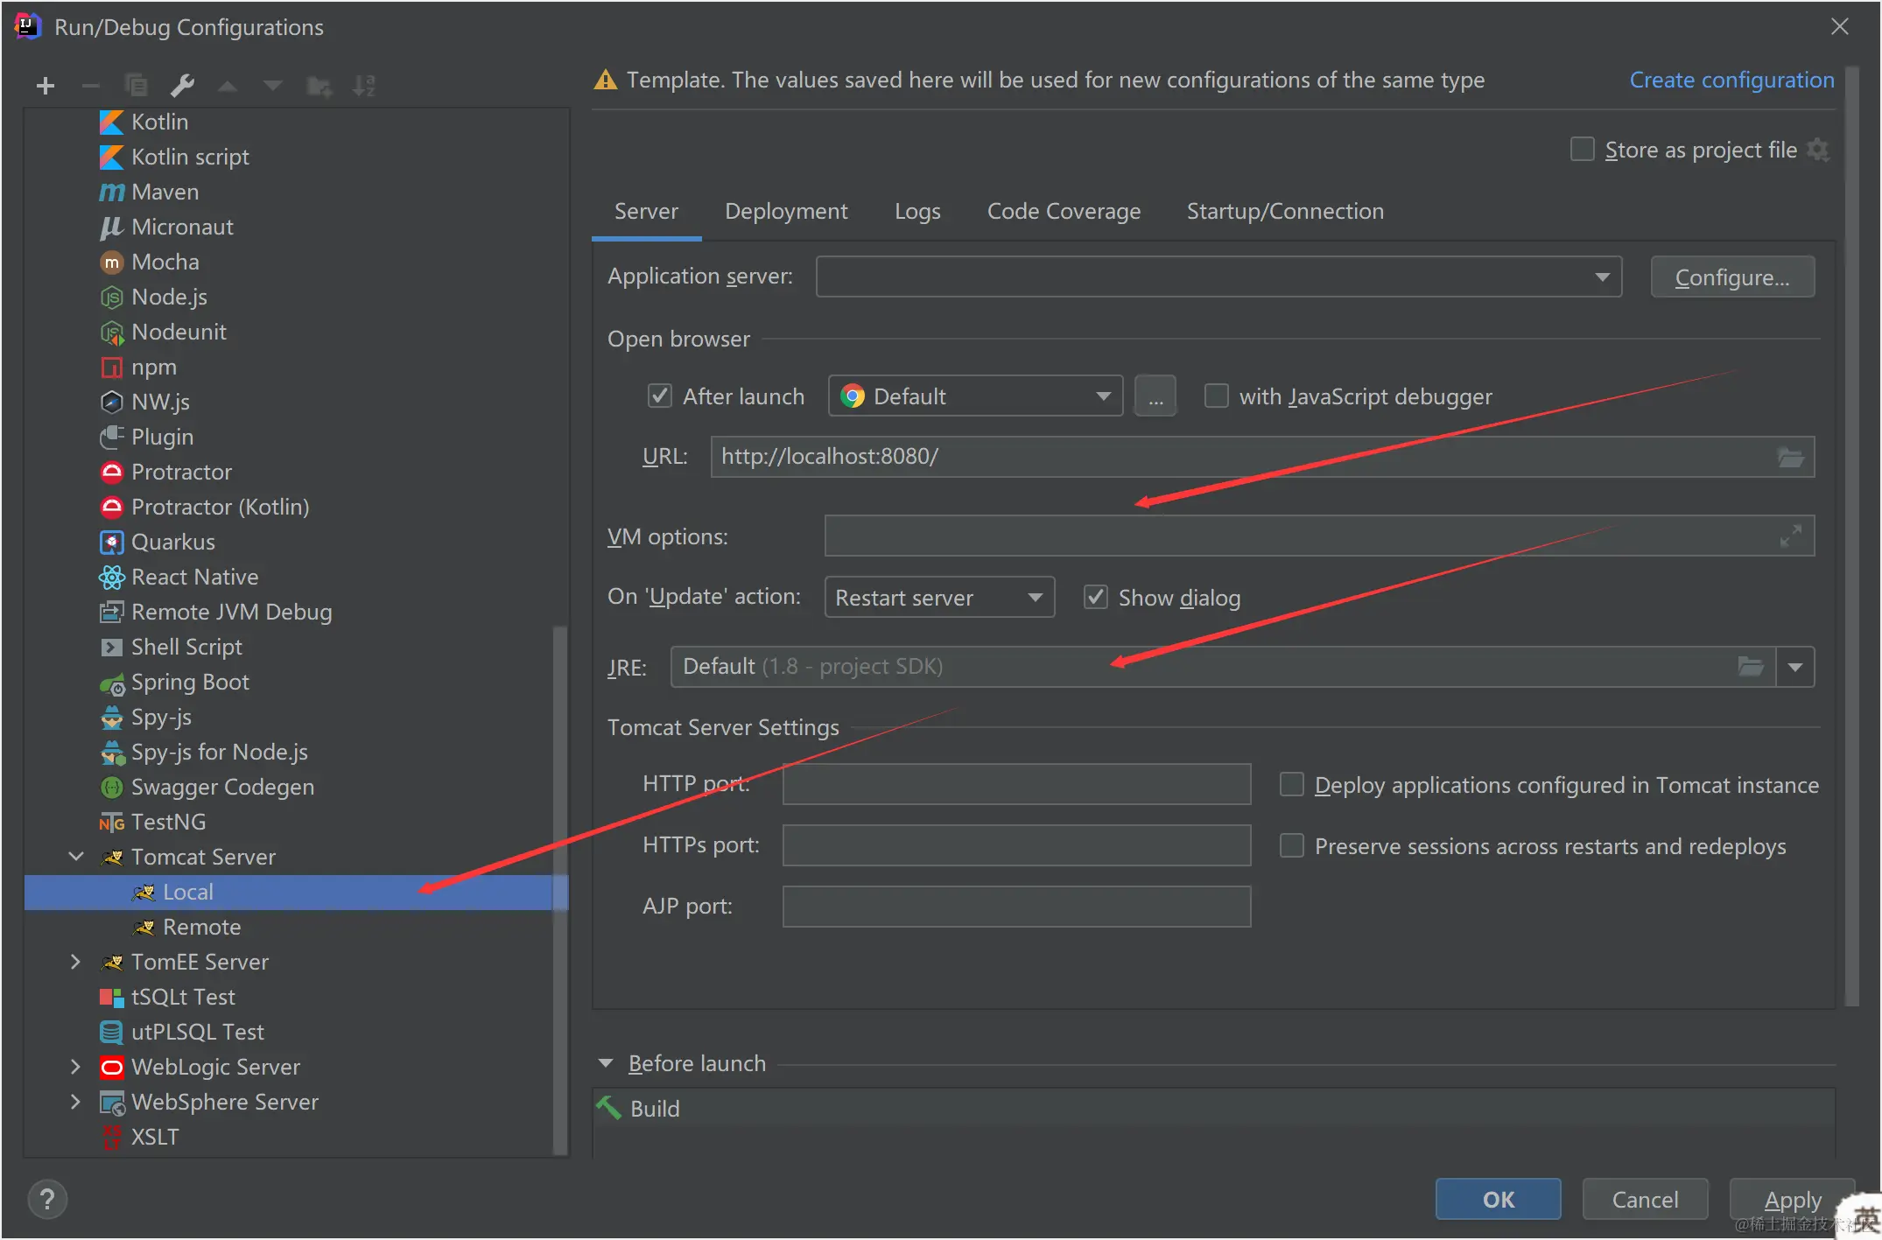Click the Configure... button
This screenshot has width=1882, height=1240.
tap(1731, 277)
